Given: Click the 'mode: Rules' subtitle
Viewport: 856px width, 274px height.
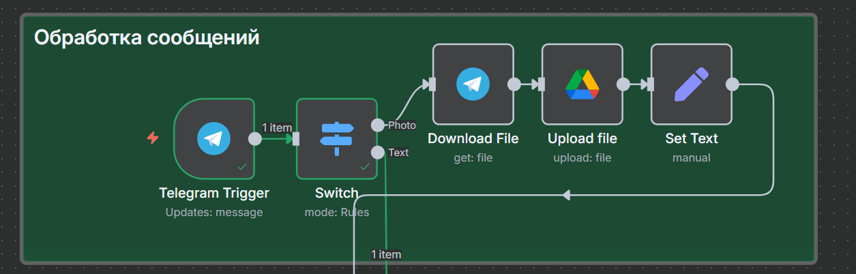Looking at the screenshot, I should tap(337, 213).
